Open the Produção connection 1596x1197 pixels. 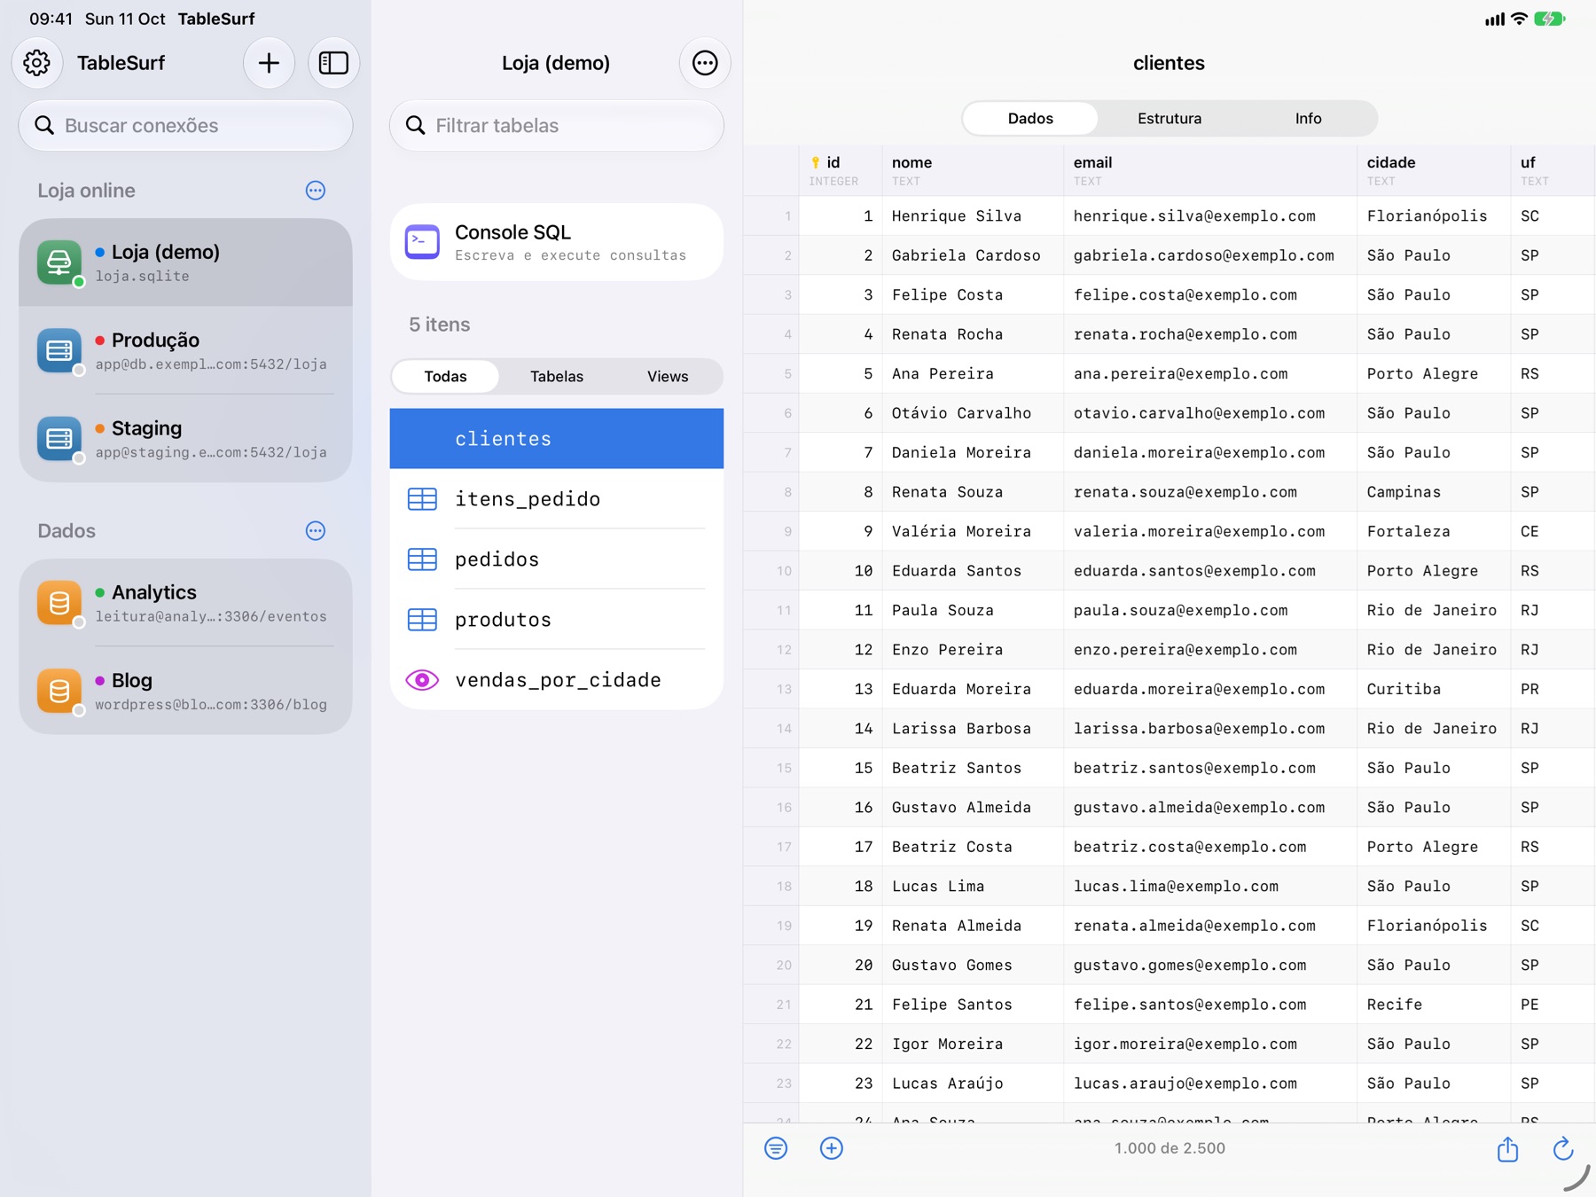[x=186, y=351]
